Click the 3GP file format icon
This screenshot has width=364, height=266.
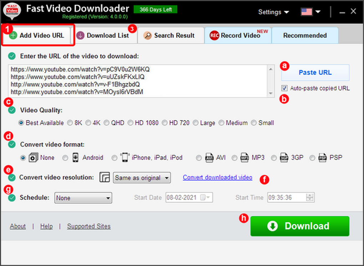(x=284, y=157)
